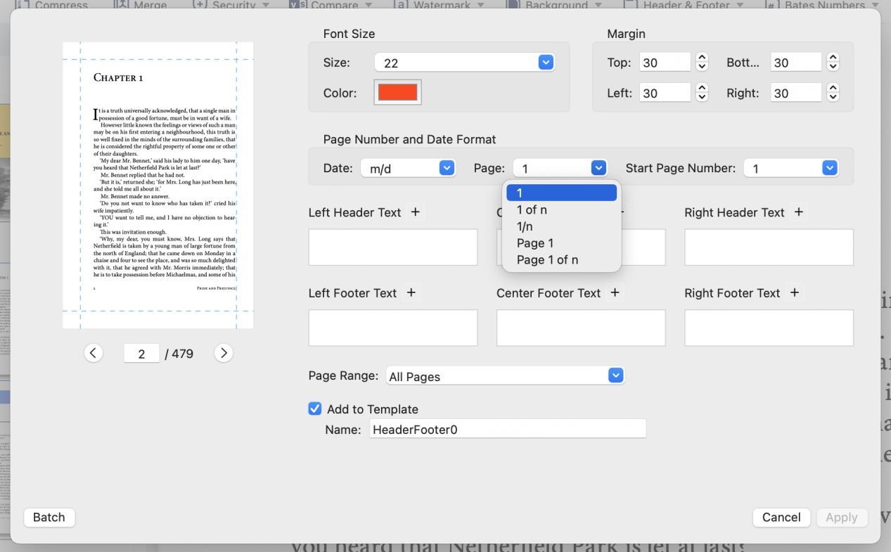Screen dimensions: 891x552
Task: Adjust the Right margin stepper
Action: 833,93
